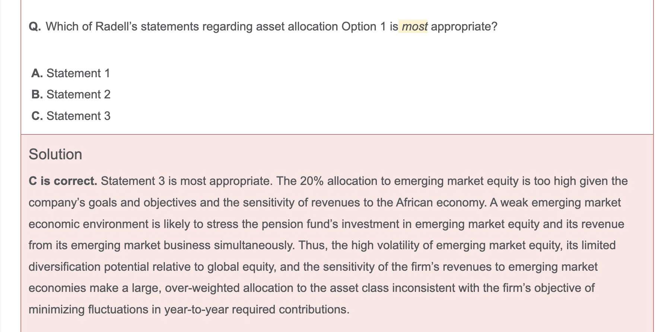The width and height of the screenshot is (671, 332).
Task: Click the word "appropriate?" ending the question
Action: [x=464, y=27]
